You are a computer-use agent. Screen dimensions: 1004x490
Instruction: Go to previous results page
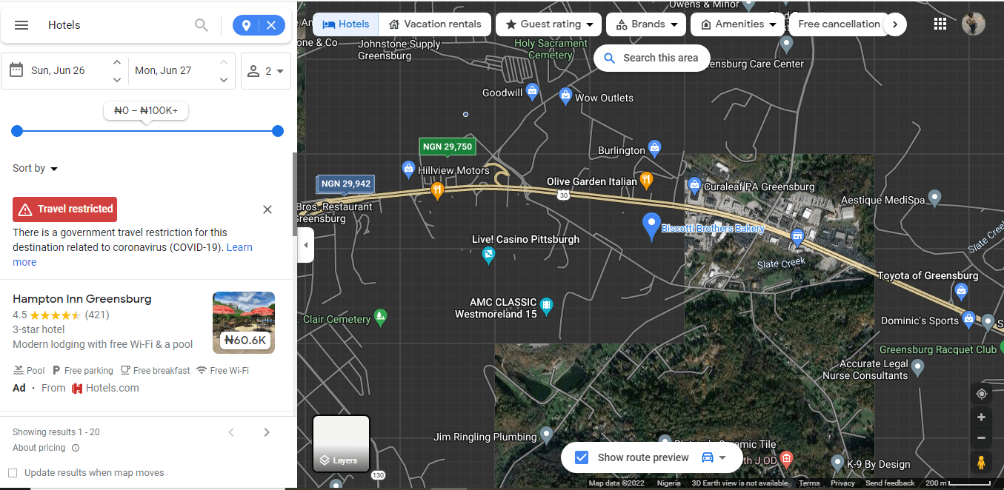click(x=231, y=432)
